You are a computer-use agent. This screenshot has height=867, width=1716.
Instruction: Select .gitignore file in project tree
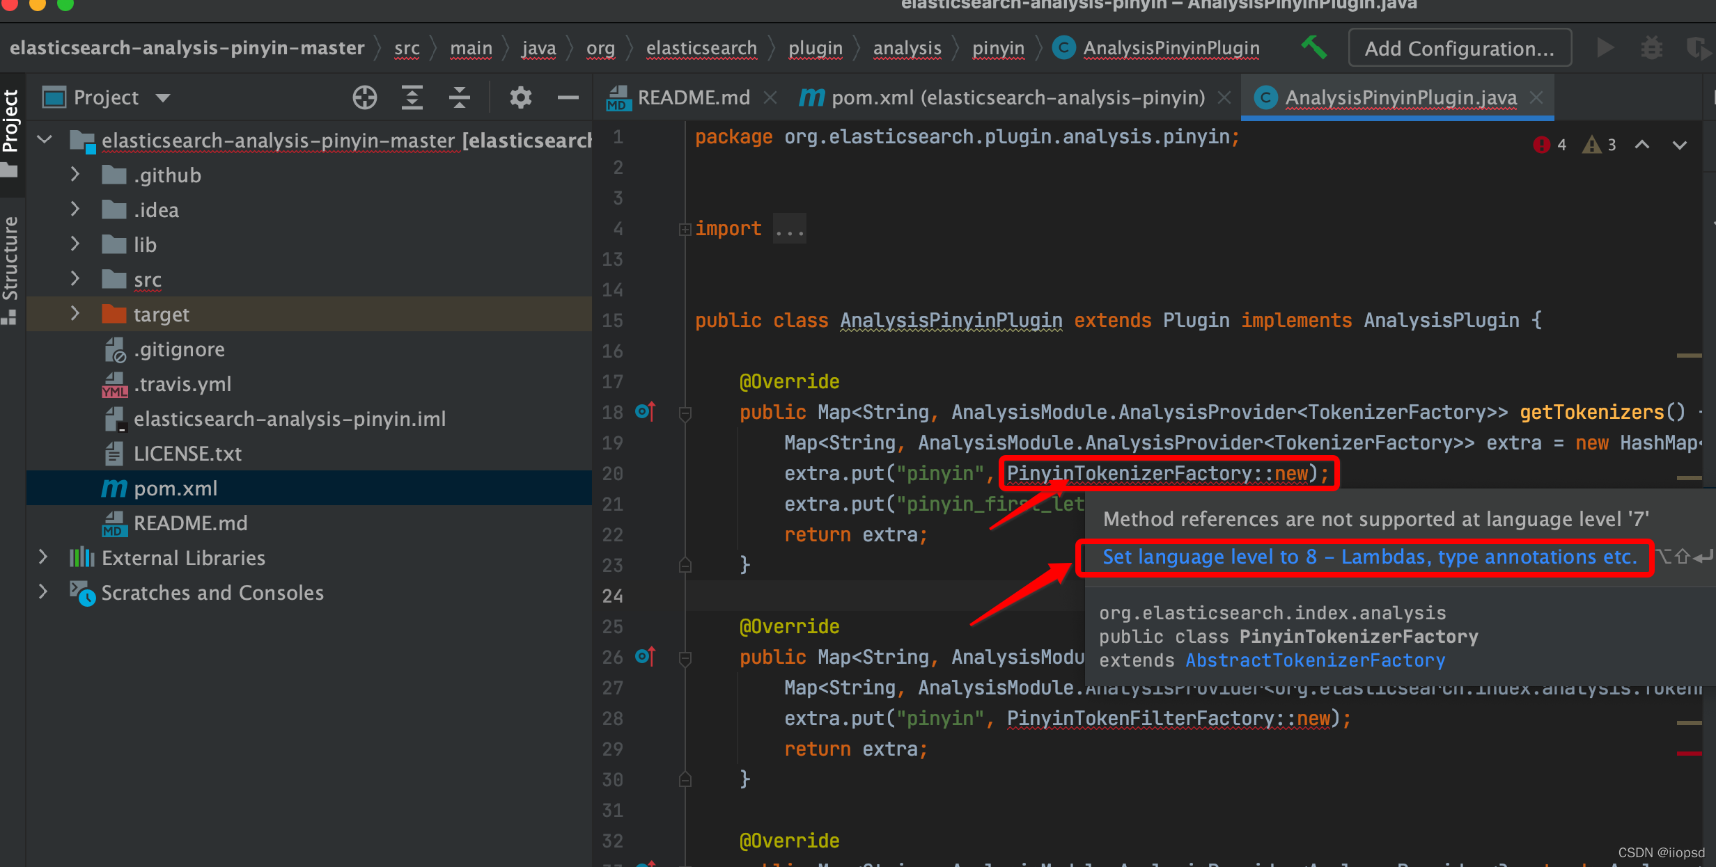point(309,349)
